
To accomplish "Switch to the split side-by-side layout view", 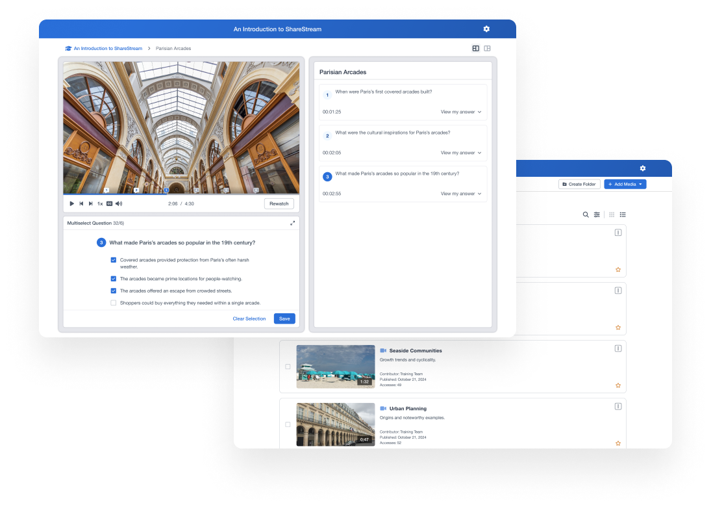I will (475, 48).
